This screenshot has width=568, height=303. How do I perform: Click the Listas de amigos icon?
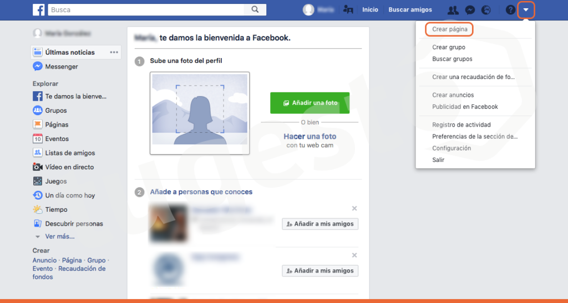click(37, 153)
